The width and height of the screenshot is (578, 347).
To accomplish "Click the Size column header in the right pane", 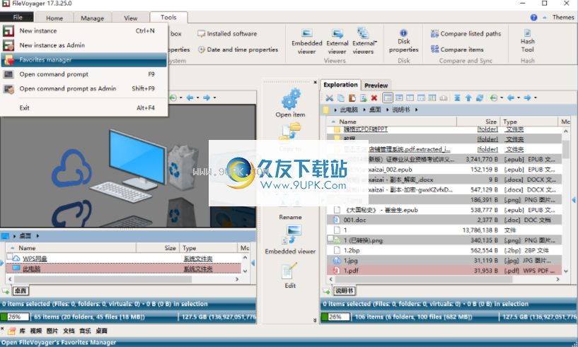I will click(478, 122).
